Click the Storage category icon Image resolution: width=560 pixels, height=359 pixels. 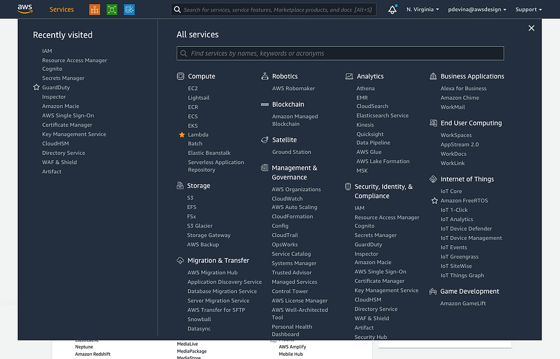(180, 185)
